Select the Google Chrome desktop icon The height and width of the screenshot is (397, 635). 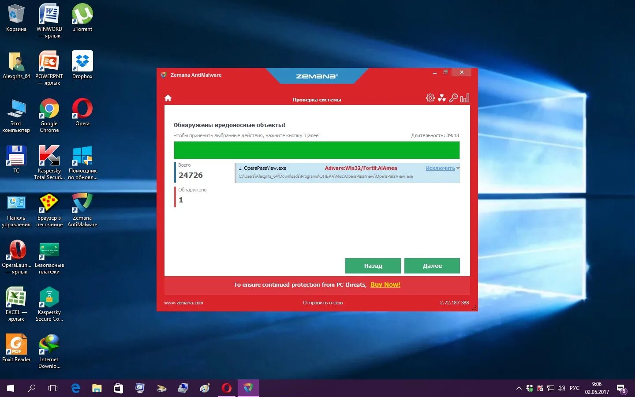click(49, 116)
